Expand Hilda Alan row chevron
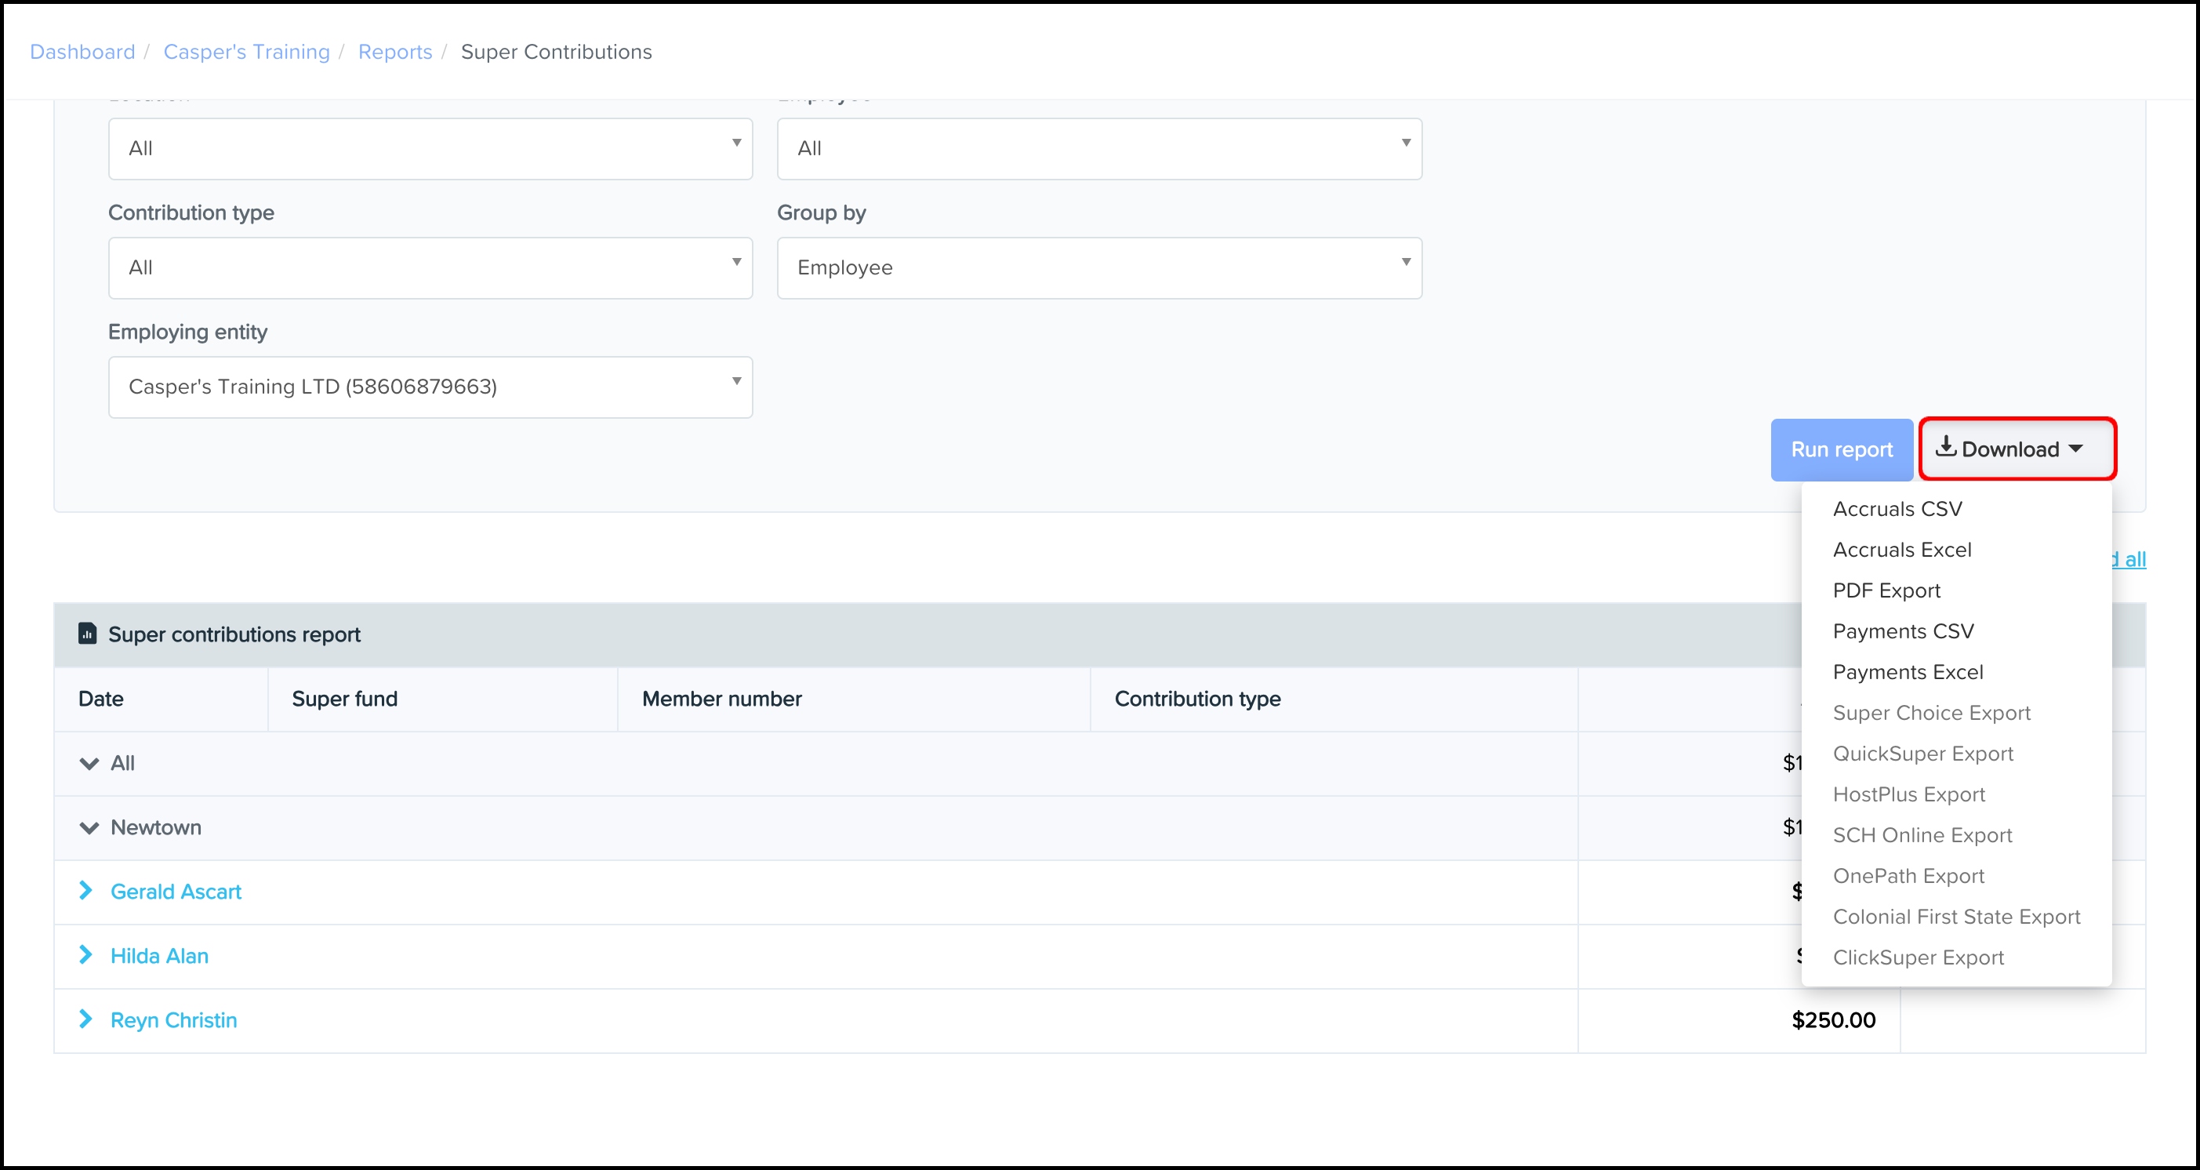The width and height of the screenshot is (2200, 1170). click(x=85, y=955)
